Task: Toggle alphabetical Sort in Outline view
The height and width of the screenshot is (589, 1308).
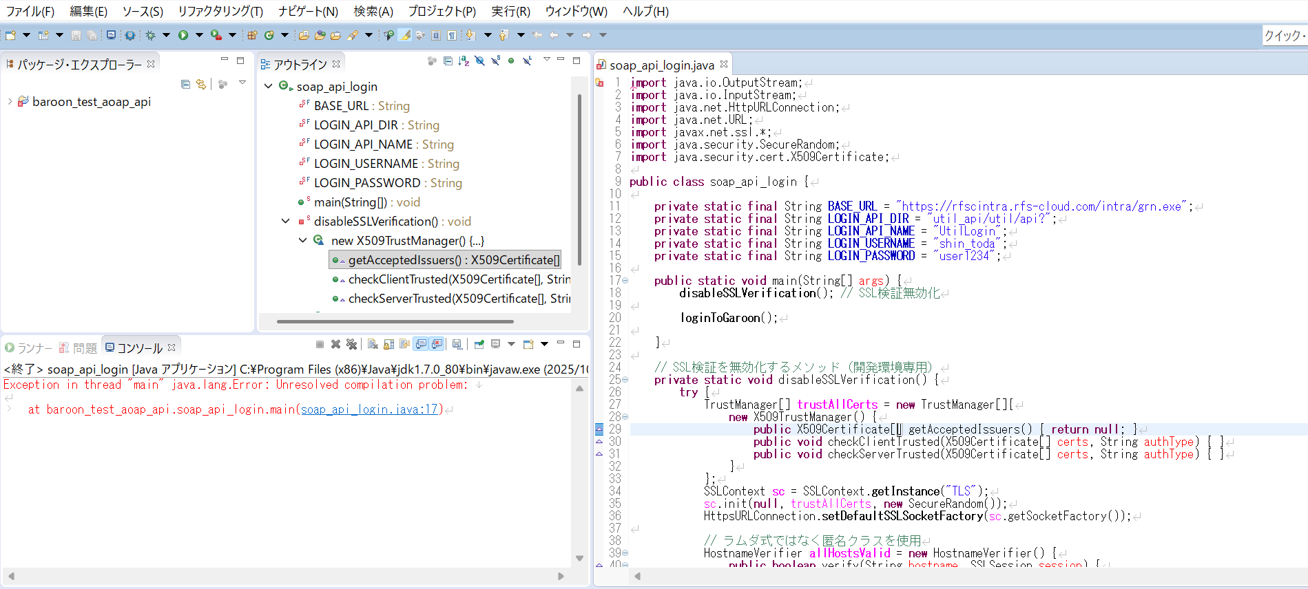Action: pyautogui.click(x=464, y=61)
